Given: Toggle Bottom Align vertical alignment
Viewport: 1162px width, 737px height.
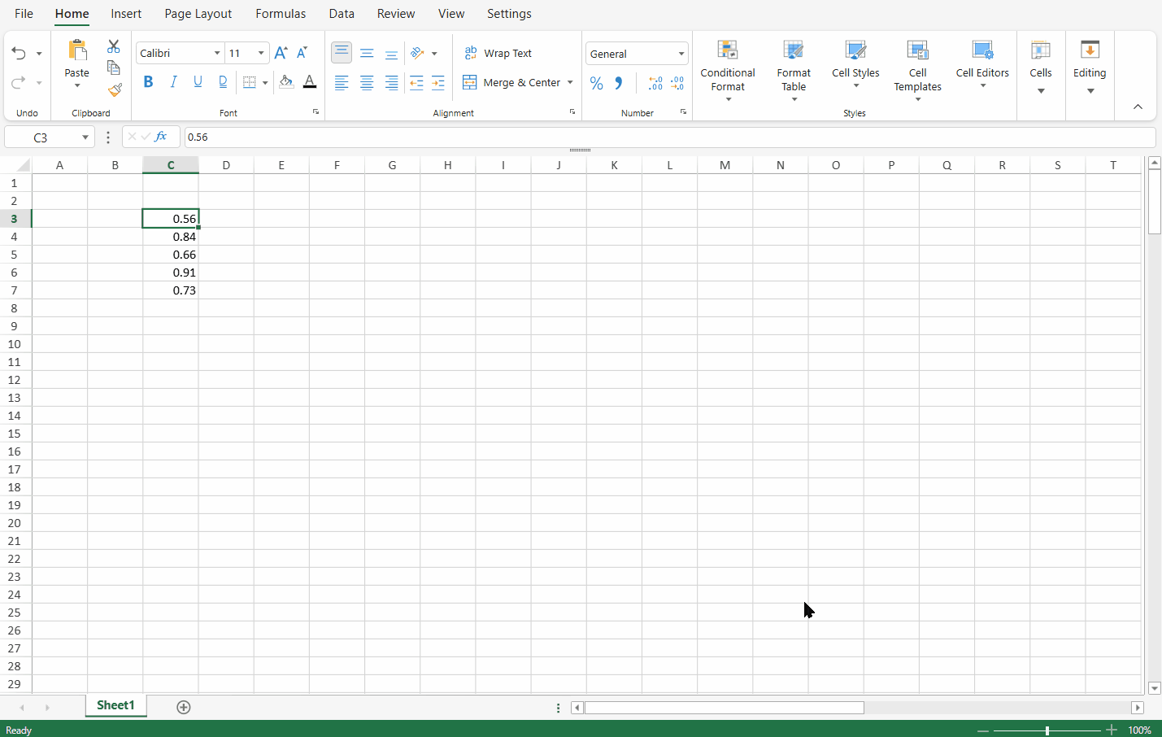Looking at the screenshot, I should click(x=391, y=53).
